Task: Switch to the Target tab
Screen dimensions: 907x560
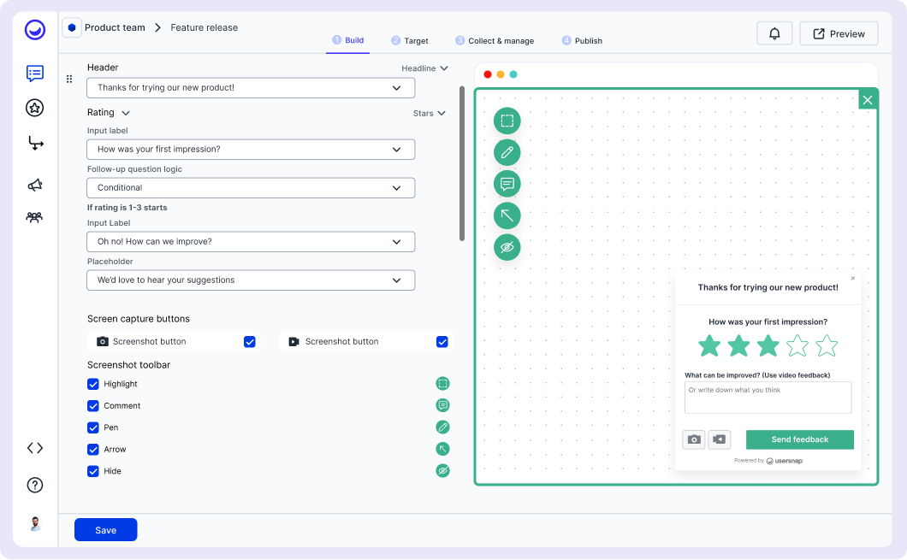Action: click(410, 40)
